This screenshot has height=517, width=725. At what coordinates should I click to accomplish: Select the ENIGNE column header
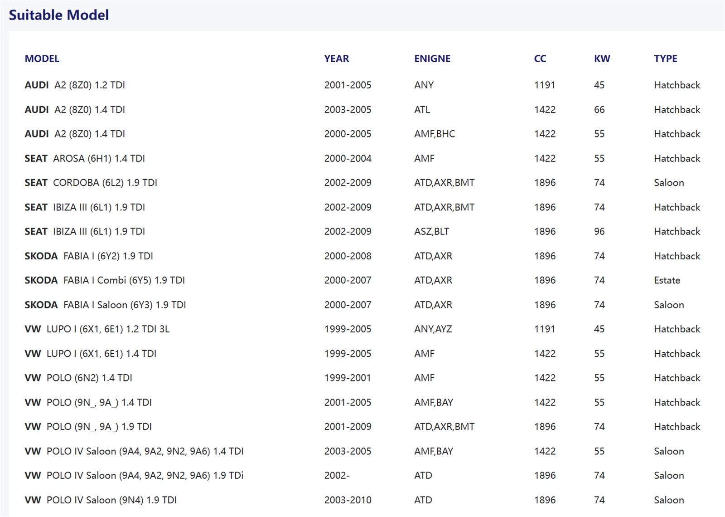(x=432, y=59)
